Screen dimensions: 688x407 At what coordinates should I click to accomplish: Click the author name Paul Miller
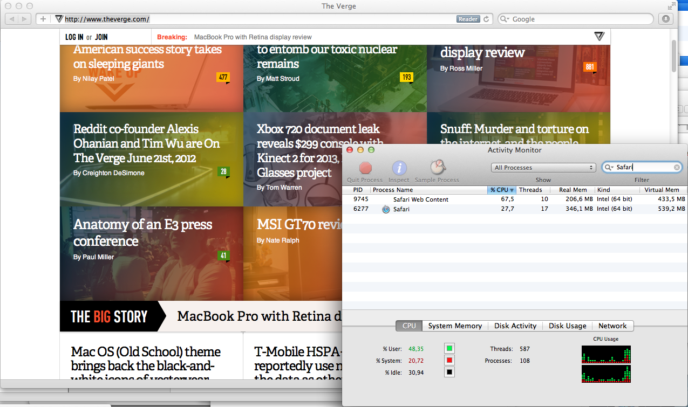tap(98, 257)
